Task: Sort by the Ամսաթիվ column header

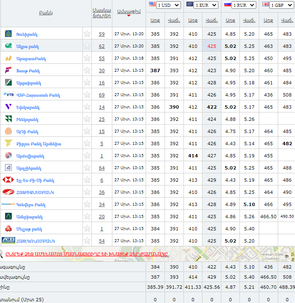Action: tap(129, 11)
